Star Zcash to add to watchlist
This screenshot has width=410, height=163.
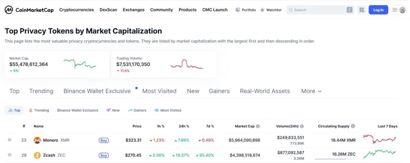point(9,155)
